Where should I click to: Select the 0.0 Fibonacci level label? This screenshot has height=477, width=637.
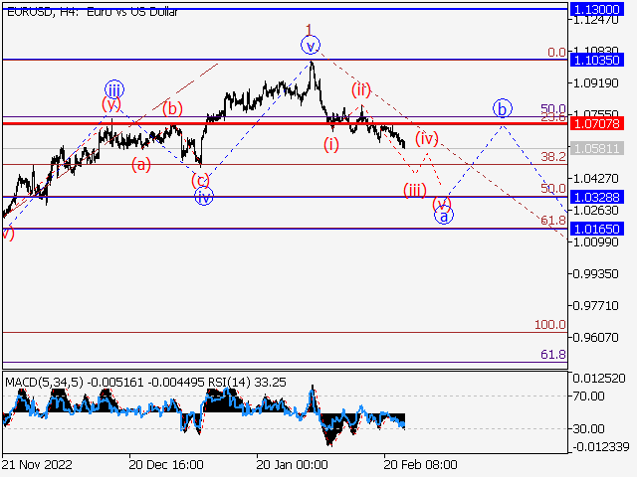tap(556, 53)
